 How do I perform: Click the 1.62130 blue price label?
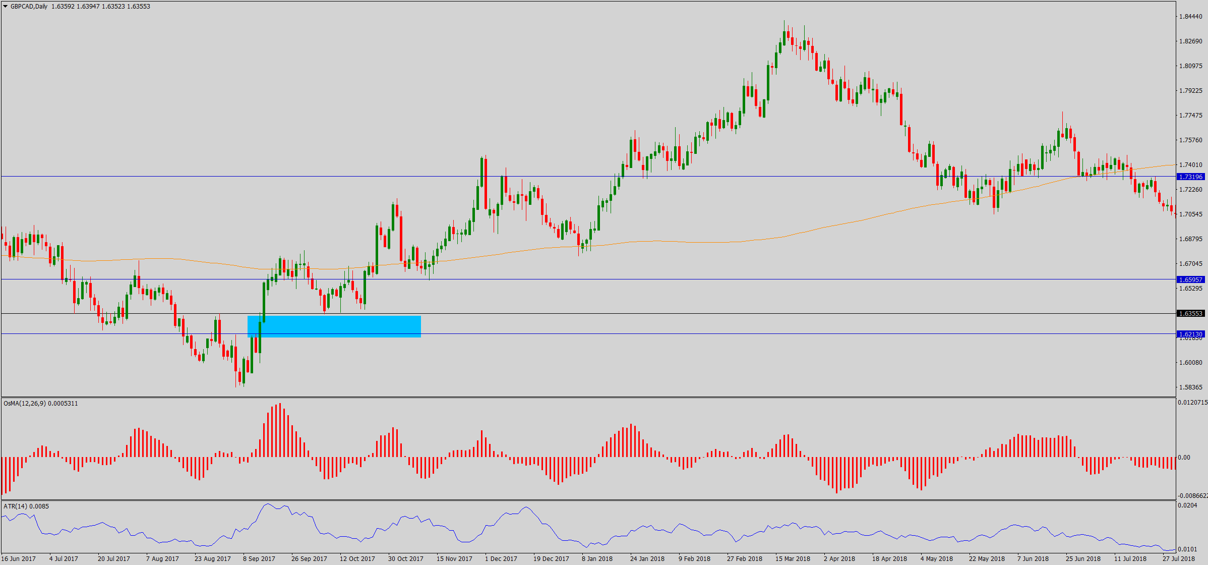(x=1191, y=334)
